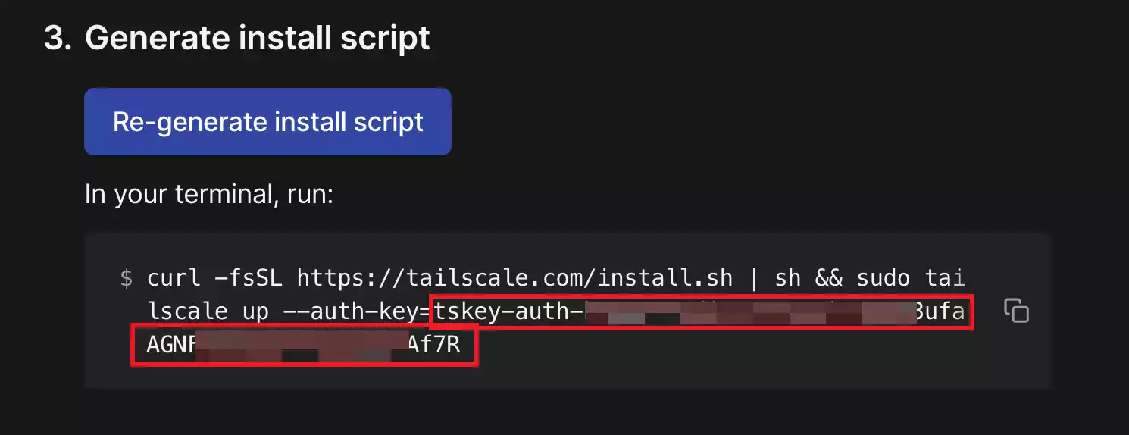
Task: Click the Af7R ending of the auth key
Action: click(434, 346)
